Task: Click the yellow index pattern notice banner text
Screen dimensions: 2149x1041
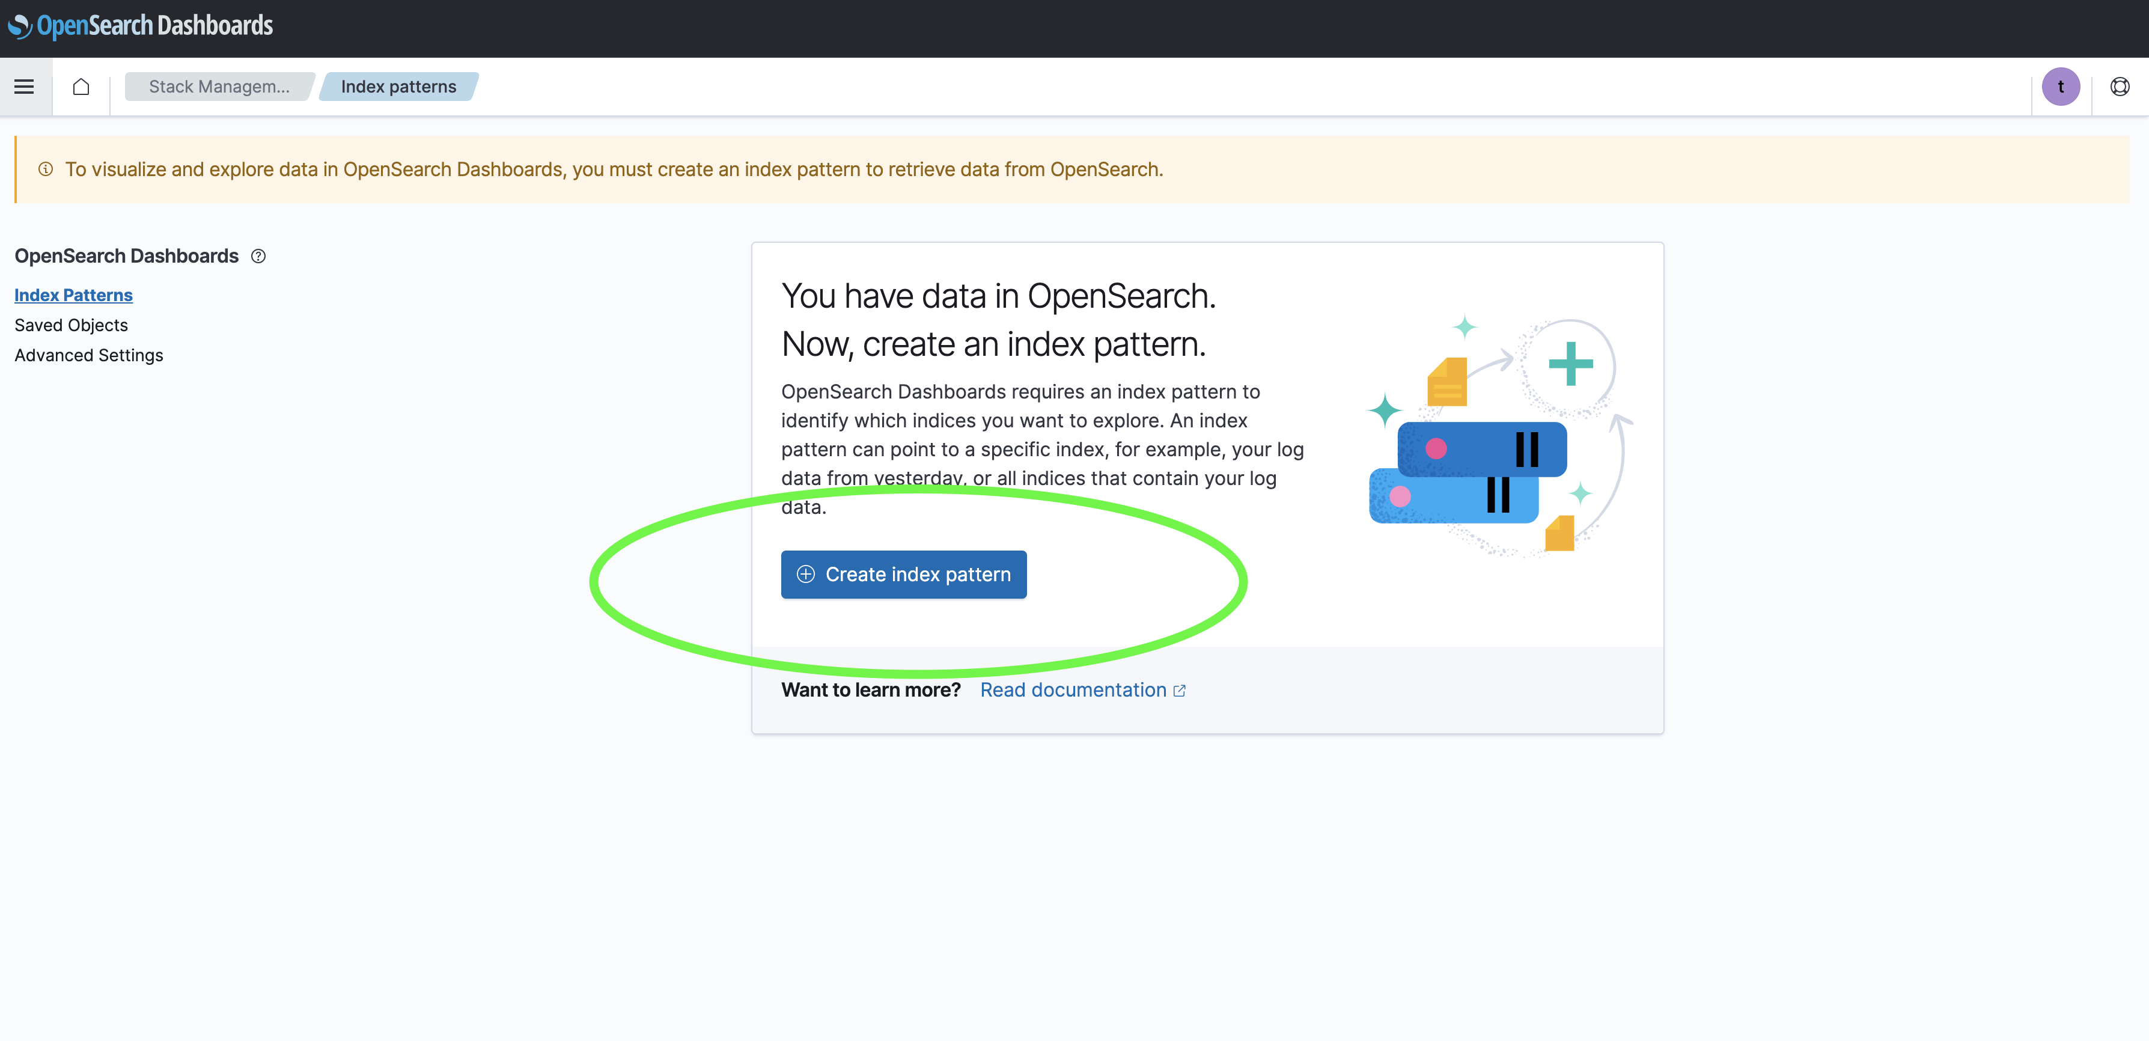Action: point(613,169)
